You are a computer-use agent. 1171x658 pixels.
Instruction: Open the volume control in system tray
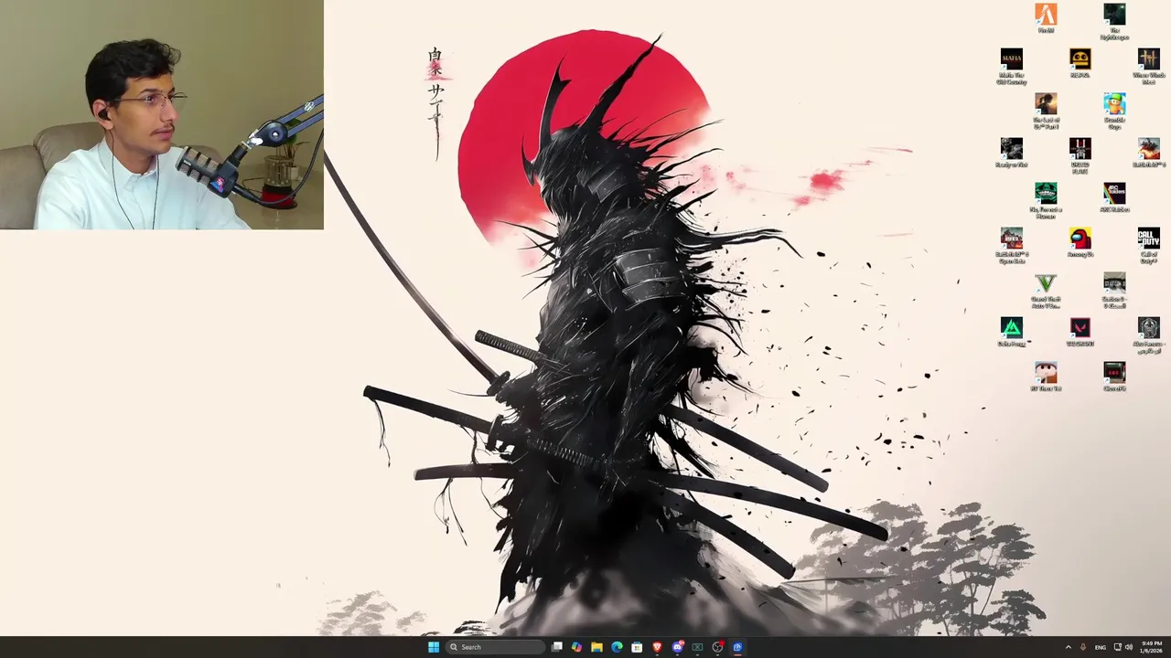tap(1129, 647)
